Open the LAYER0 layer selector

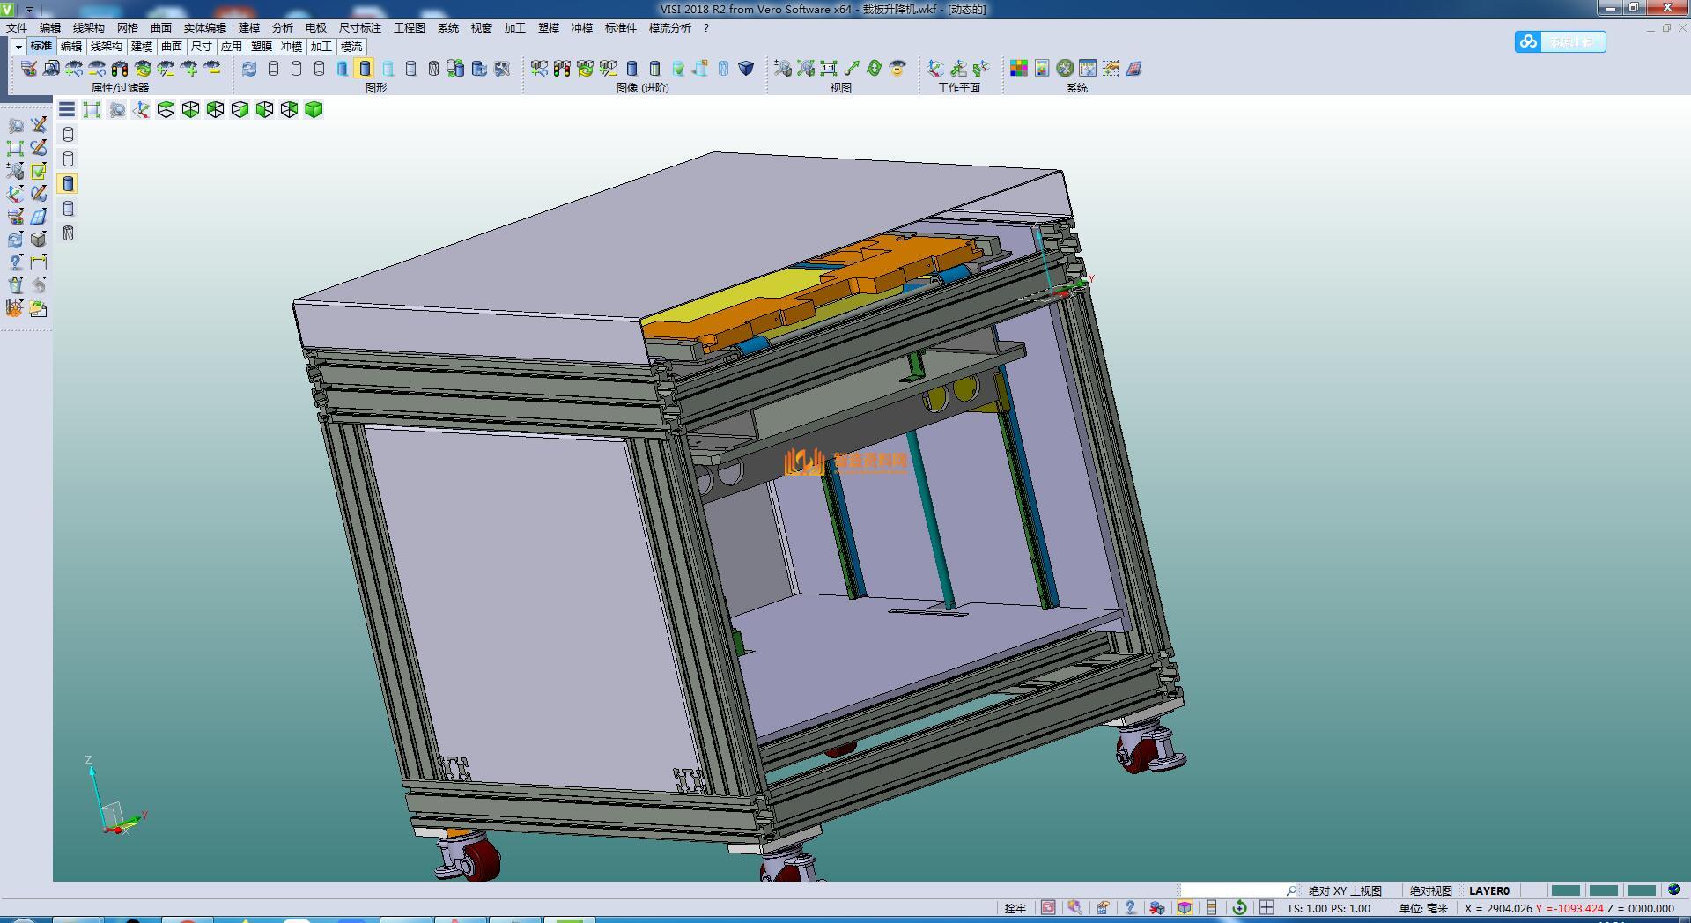(1488, 890)
